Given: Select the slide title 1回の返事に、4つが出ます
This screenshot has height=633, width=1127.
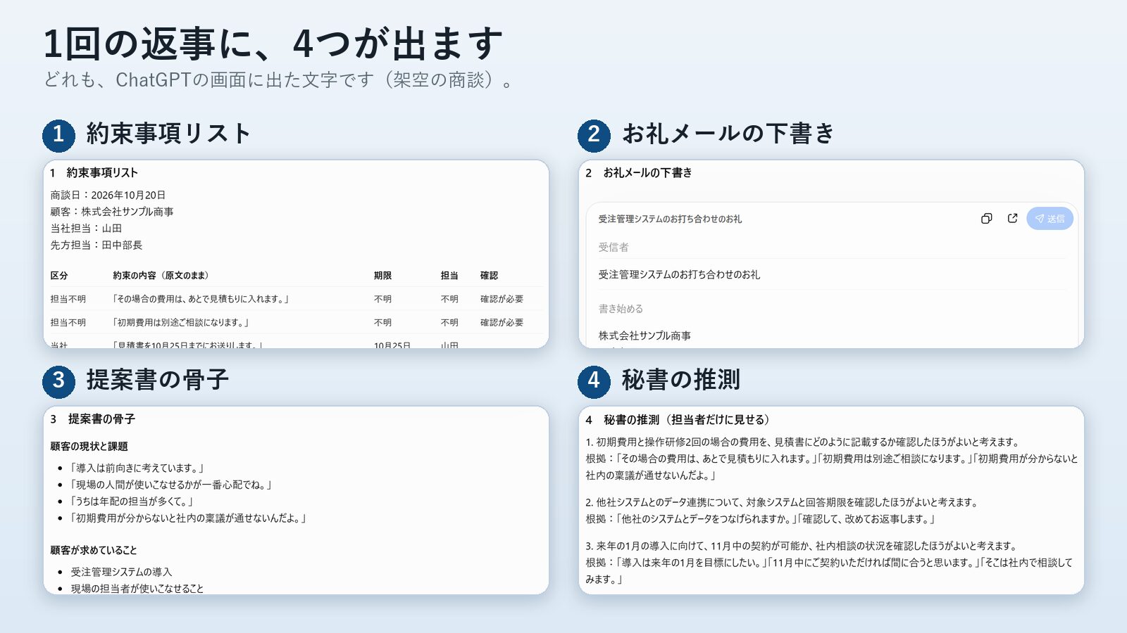Looking at the screenshot, I should pos(273,44).
